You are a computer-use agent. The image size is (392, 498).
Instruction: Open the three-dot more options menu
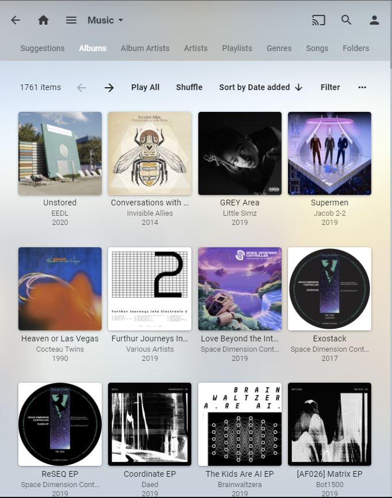click(x=362, y=87)
